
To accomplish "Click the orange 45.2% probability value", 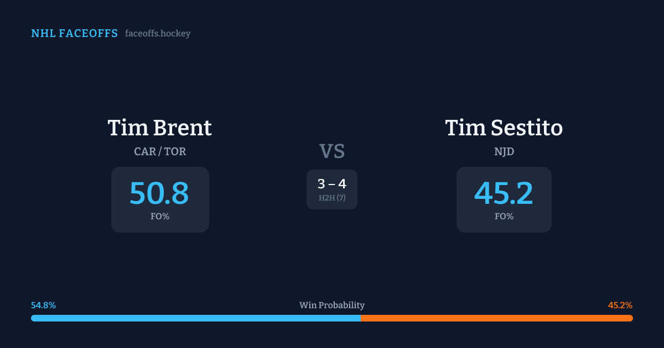I will point(620,305).
